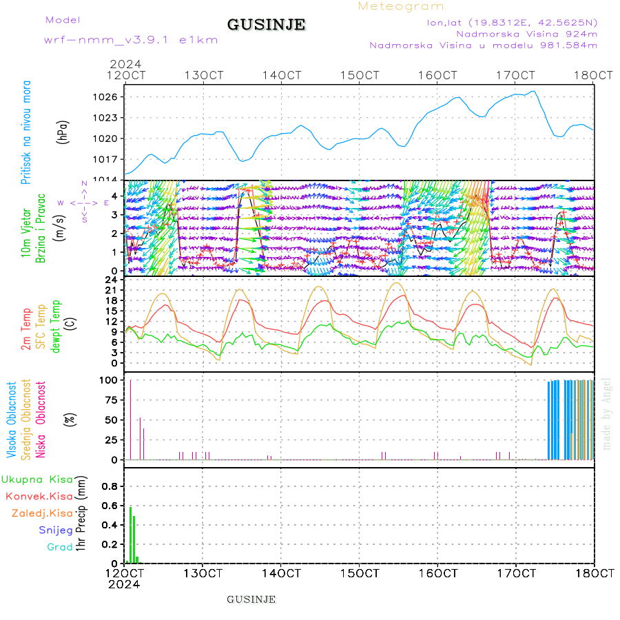Click the 2024 year label under 12OCT at bottom
620x620 pixels.
124,584
